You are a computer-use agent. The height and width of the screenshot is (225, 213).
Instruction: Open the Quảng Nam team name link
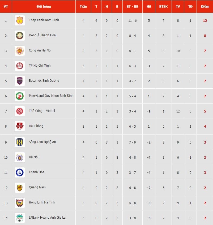tap(37, 187)
